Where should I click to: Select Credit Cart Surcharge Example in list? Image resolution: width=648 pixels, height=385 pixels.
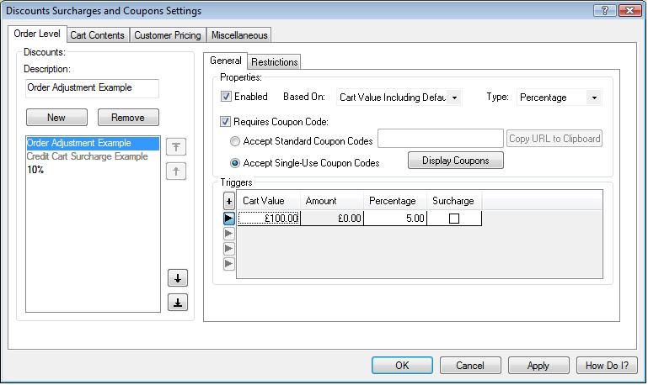click(87, 156)
